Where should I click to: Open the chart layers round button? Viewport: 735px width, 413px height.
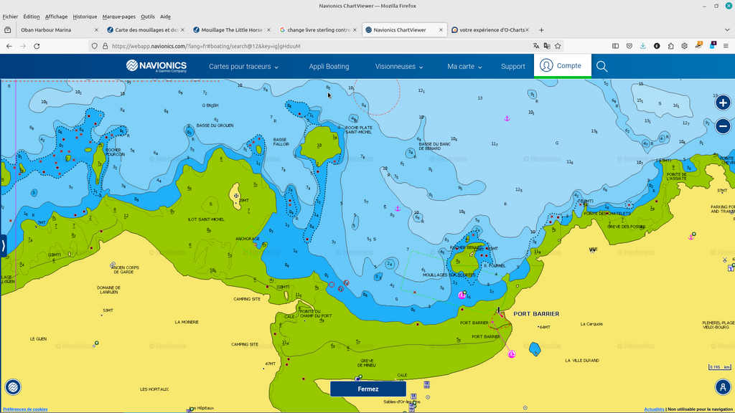coord(13,387)
